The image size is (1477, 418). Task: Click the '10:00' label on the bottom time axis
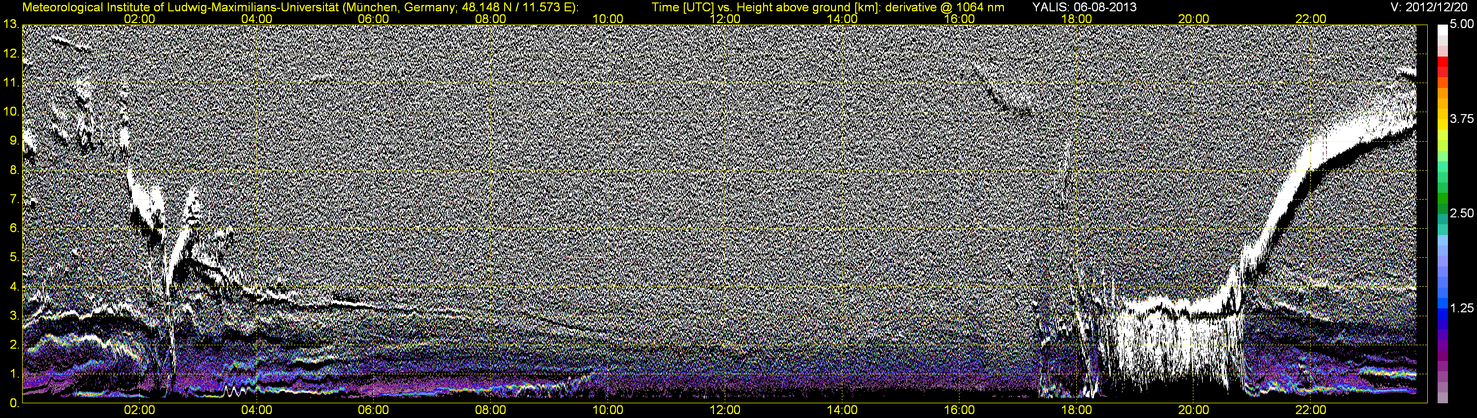tap(608, 411)
